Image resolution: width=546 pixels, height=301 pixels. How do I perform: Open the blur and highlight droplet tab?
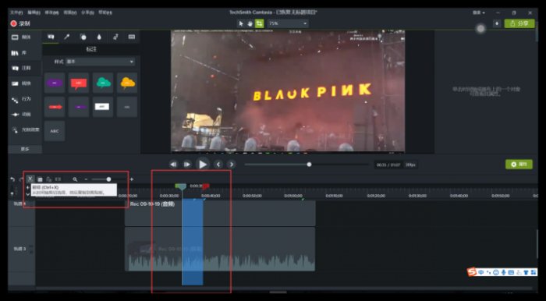click(99, 37)
